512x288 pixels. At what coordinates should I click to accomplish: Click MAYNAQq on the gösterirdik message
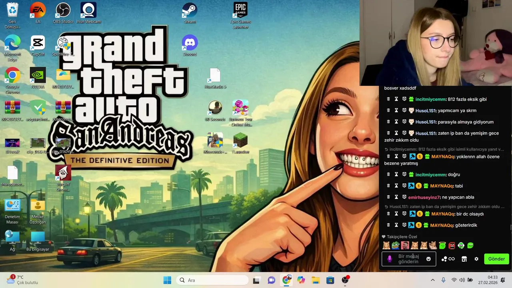pyautogui.click(x=442, y=225)
